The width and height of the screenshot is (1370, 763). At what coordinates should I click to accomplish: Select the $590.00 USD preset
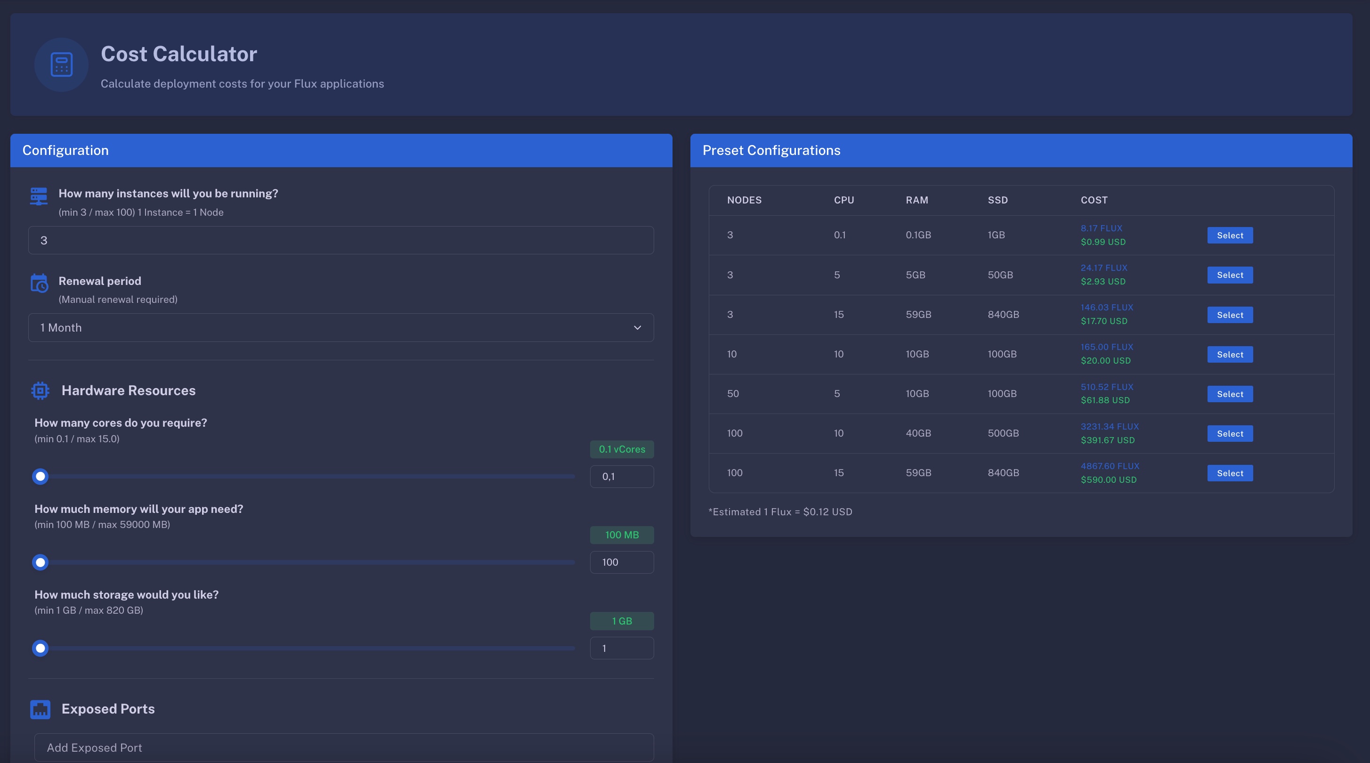[1230, 473]
